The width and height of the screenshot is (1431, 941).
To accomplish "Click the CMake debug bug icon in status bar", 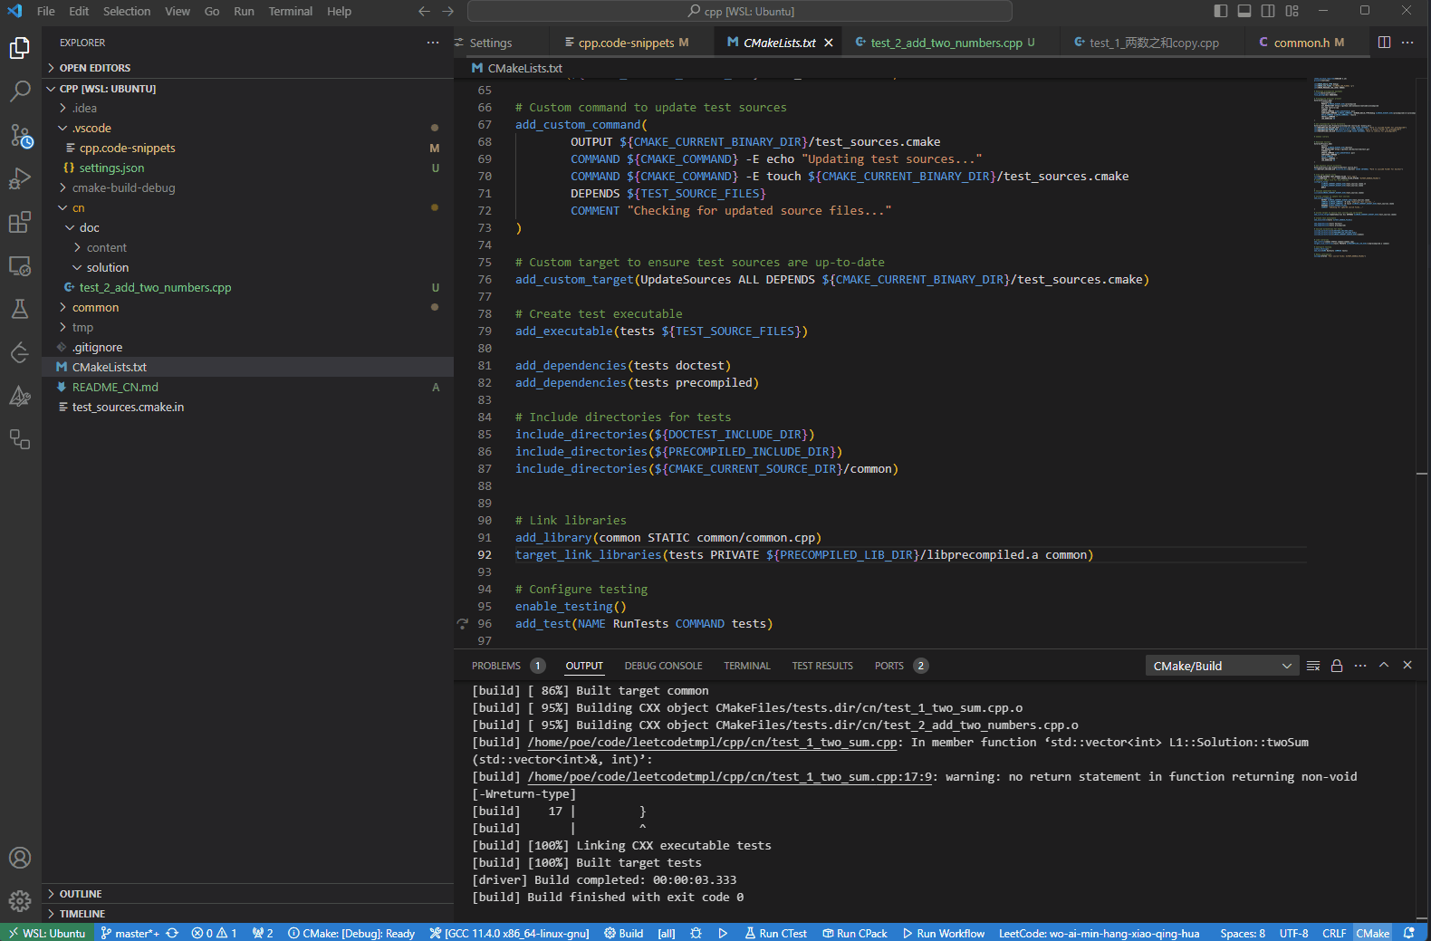I will [696, 933].
